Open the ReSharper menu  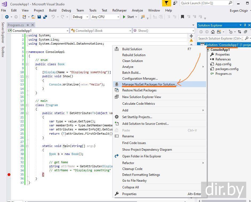point(119,10)
